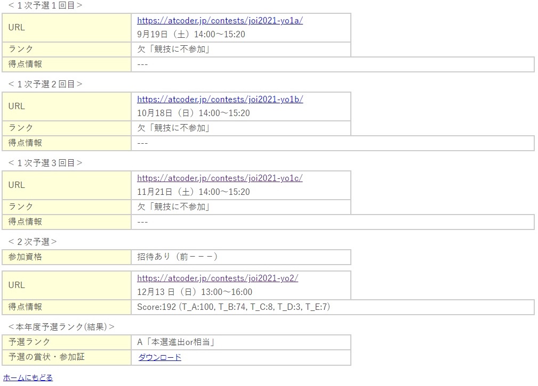Return home via ホームにもどる link

[x=26, y=377]
